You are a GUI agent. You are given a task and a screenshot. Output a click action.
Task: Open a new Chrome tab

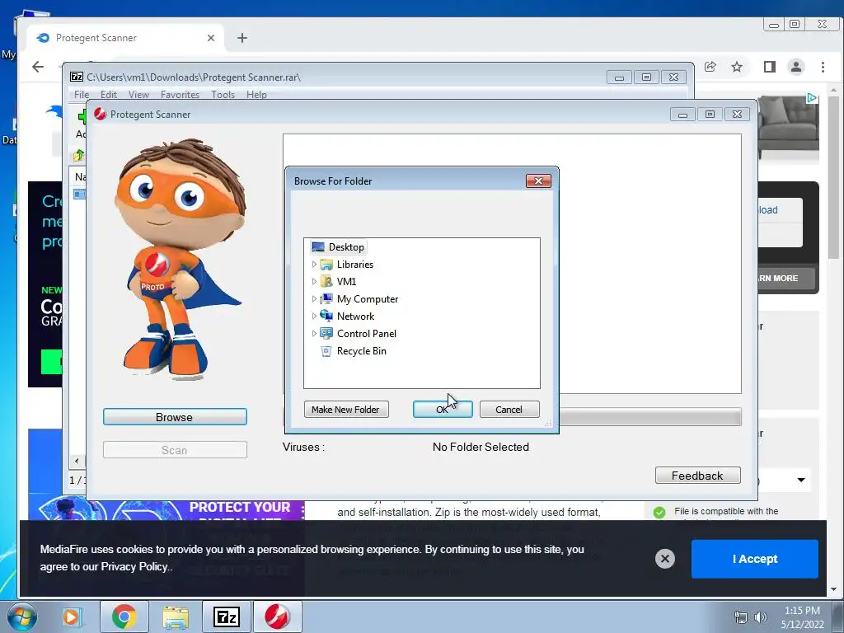pyautogui.click(x=242, y=38)
